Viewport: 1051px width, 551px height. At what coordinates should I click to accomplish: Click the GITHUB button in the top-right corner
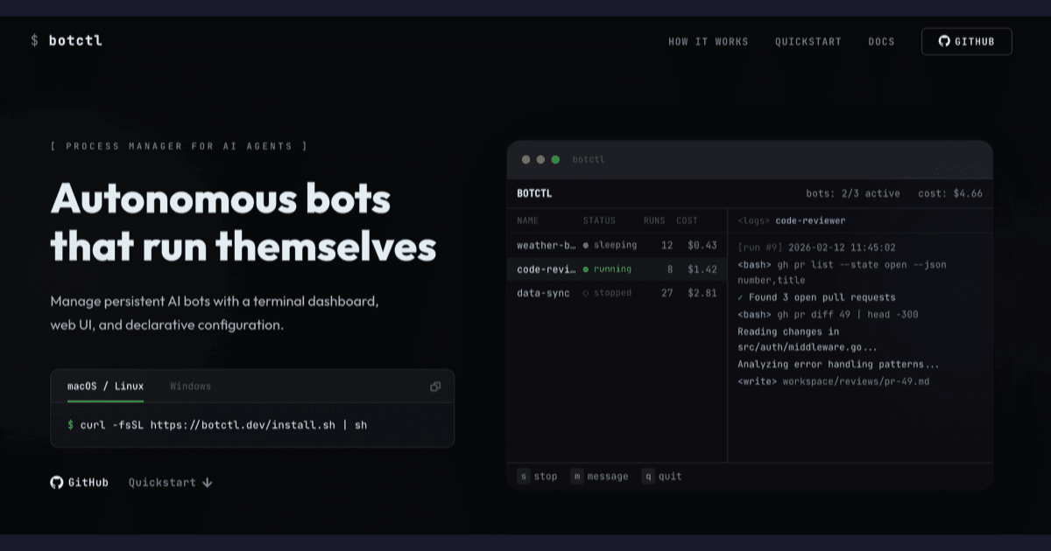tap(966, 41)
